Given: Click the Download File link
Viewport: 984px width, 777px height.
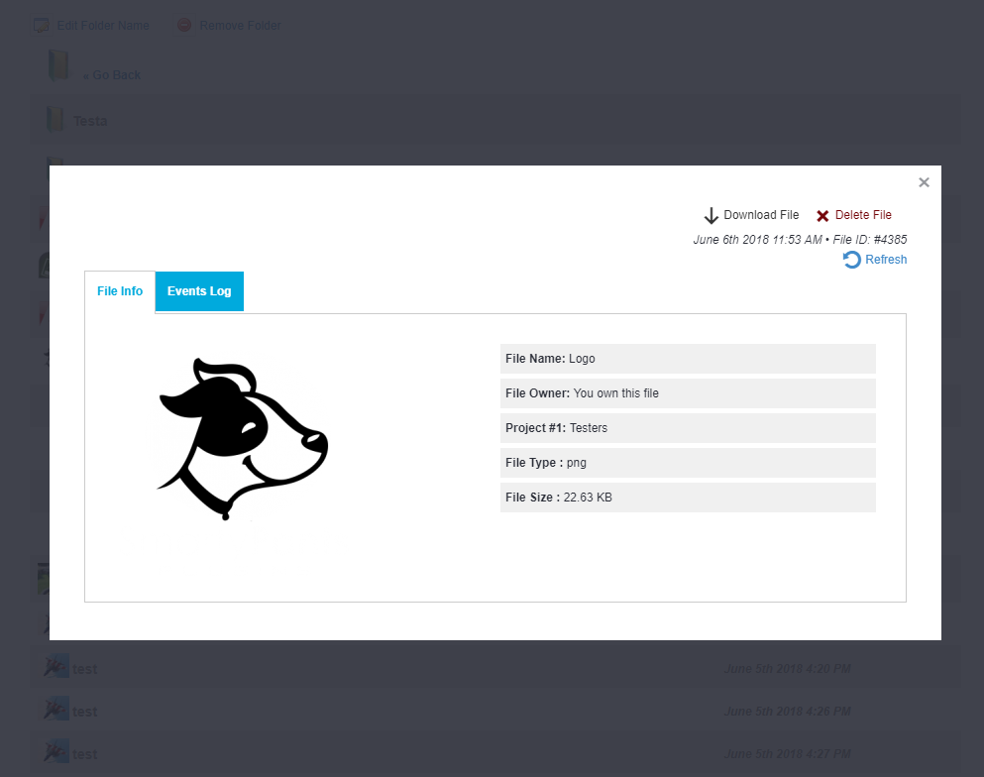Looking at the screenshot, I should (761, 215).
